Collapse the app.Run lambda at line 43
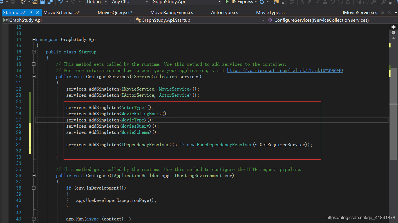This screenshot has height=223, width=398. point(34,219)
